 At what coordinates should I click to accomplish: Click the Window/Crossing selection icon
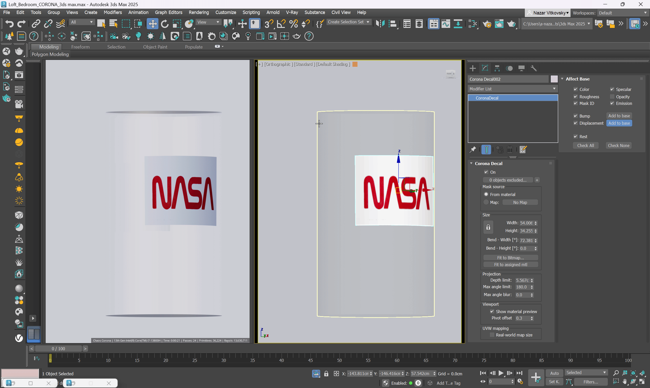point(138,24)
